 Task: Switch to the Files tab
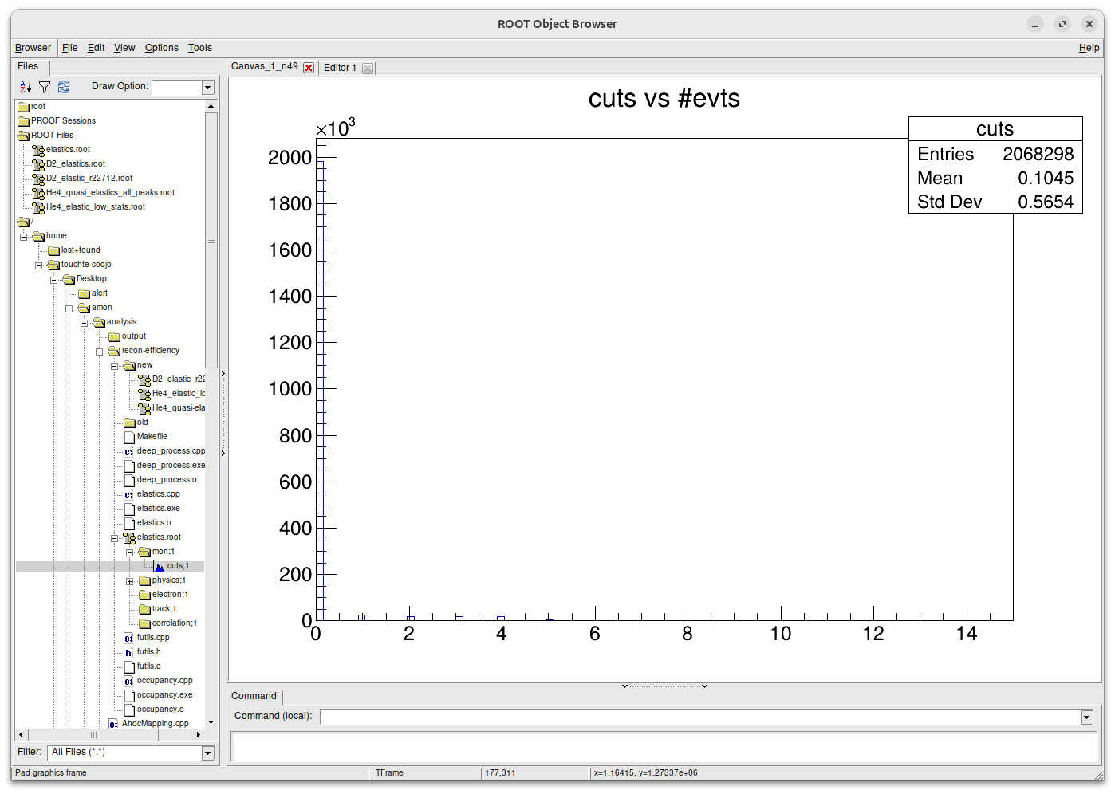29,67
